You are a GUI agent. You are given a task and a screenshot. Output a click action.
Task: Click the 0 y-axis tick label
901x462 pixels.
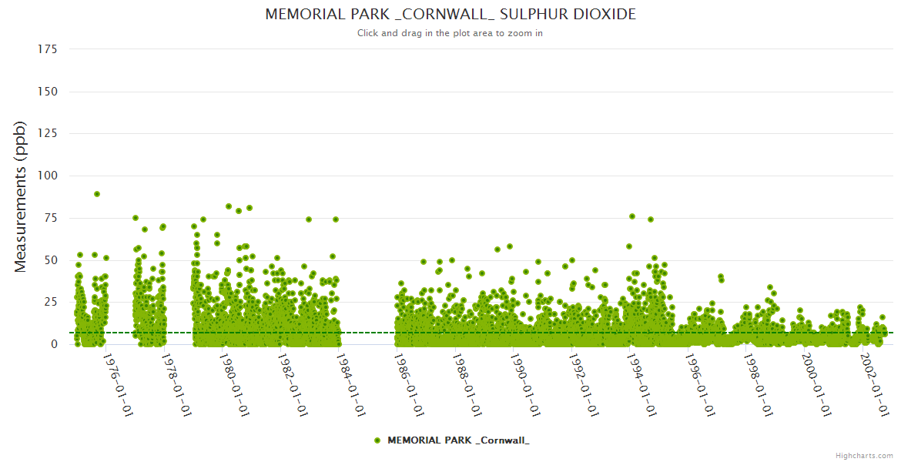click(x=54, y=344)
